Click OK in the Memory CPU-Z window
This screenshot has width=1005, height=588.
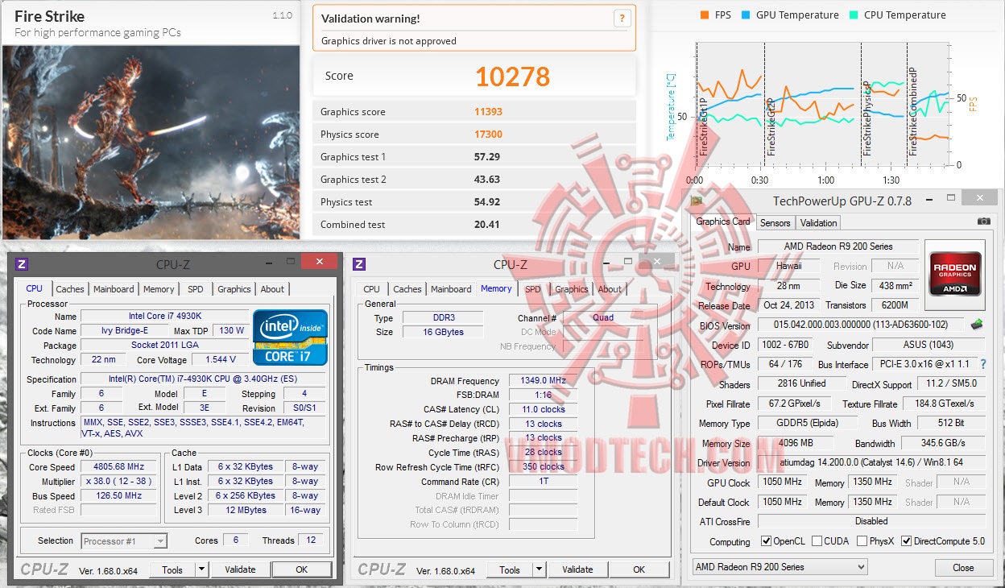point(639,570)
